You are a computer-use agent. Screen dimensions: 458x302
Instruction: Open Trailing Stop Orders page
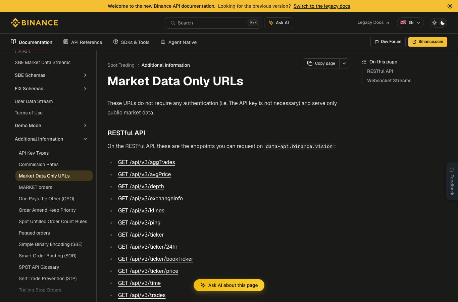[x=40, y=290]
